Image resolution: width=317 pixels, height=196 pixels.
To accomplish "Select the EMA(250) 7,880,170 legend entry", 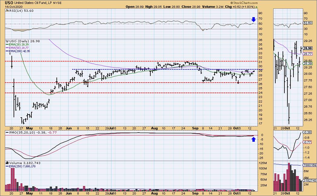I will coord(21,166).
